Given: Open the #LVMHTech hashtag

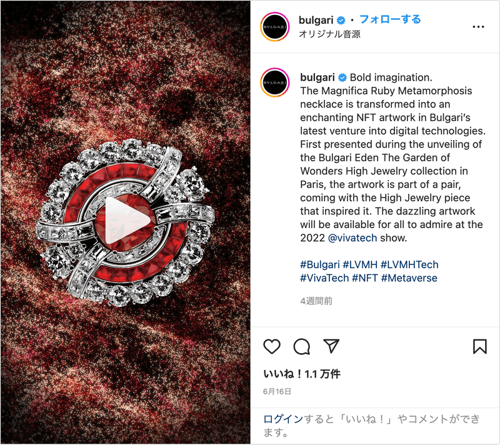Looking at the screenshot, I should (x=409, y=264).
